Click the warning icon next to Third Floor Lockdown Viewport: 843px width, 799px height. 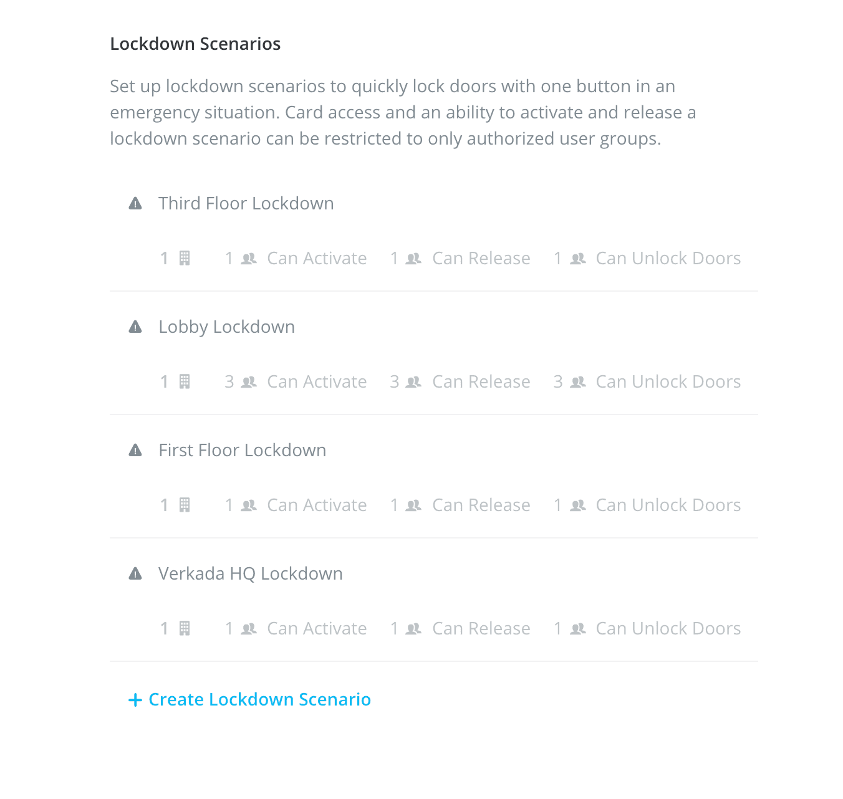click(x=136, y=203)
